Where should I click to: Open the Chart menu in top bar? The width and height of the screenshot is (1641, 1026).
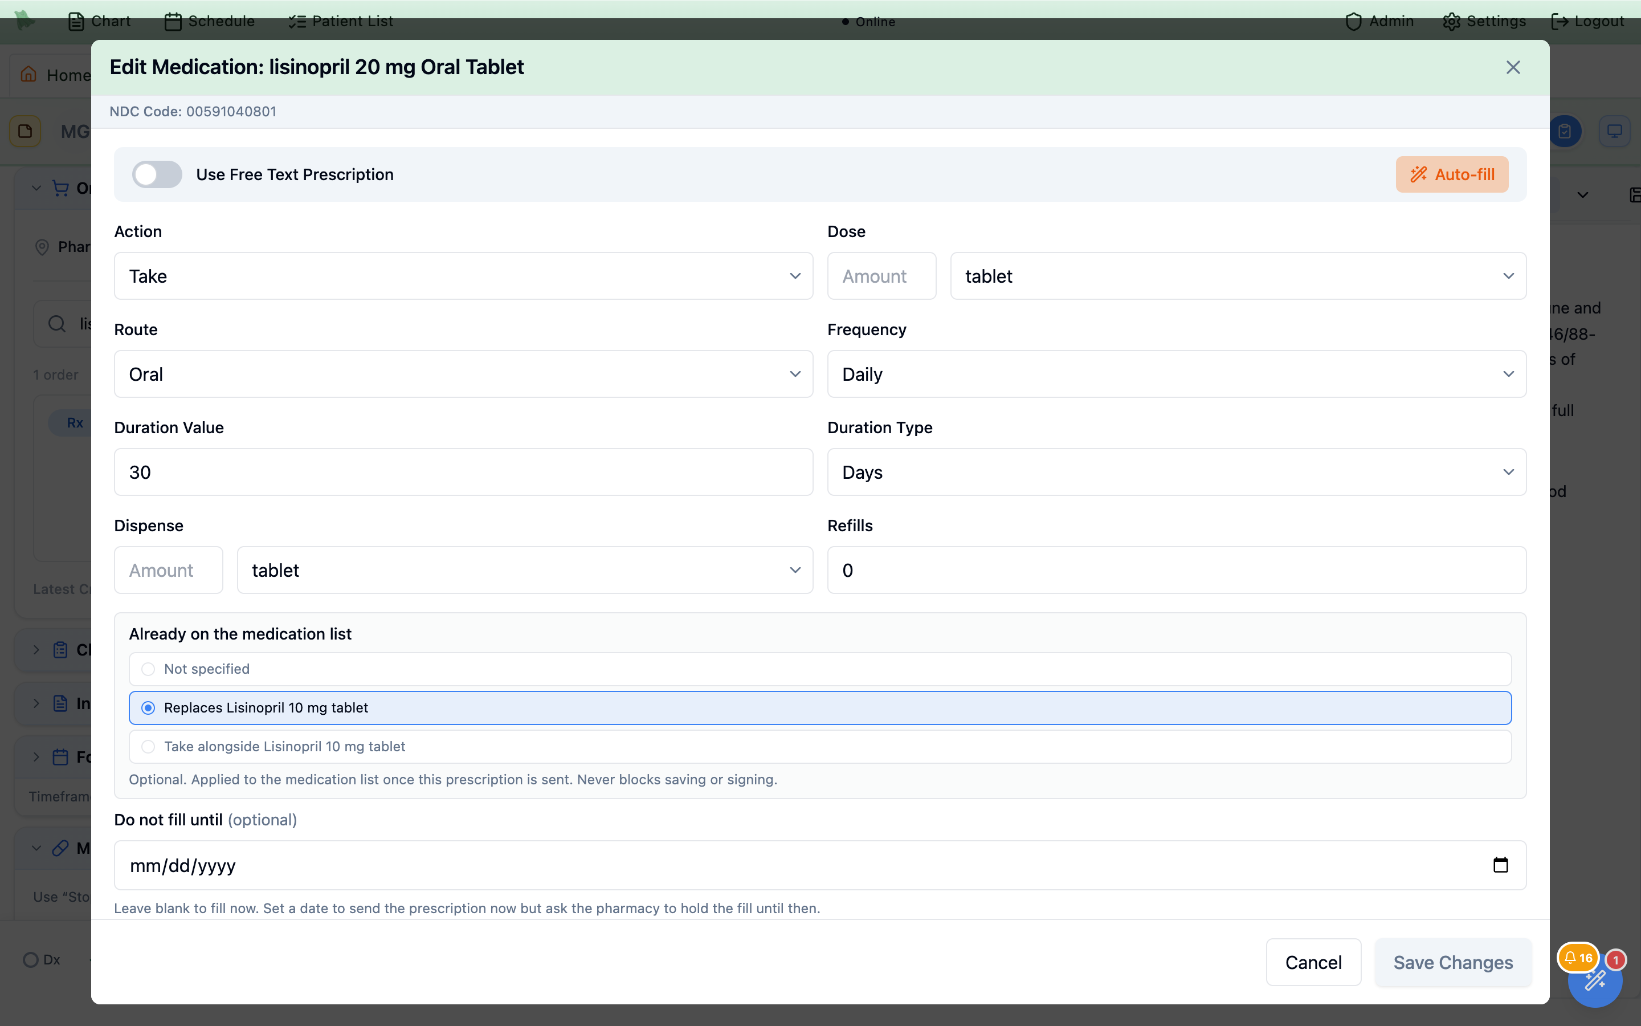pyautogui.click(x=99, y=21)
